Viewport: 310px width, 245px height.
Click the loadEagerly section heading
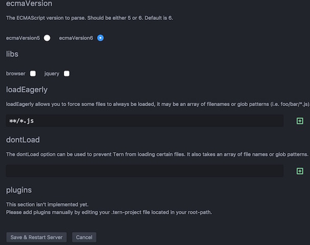pos(27,90)
